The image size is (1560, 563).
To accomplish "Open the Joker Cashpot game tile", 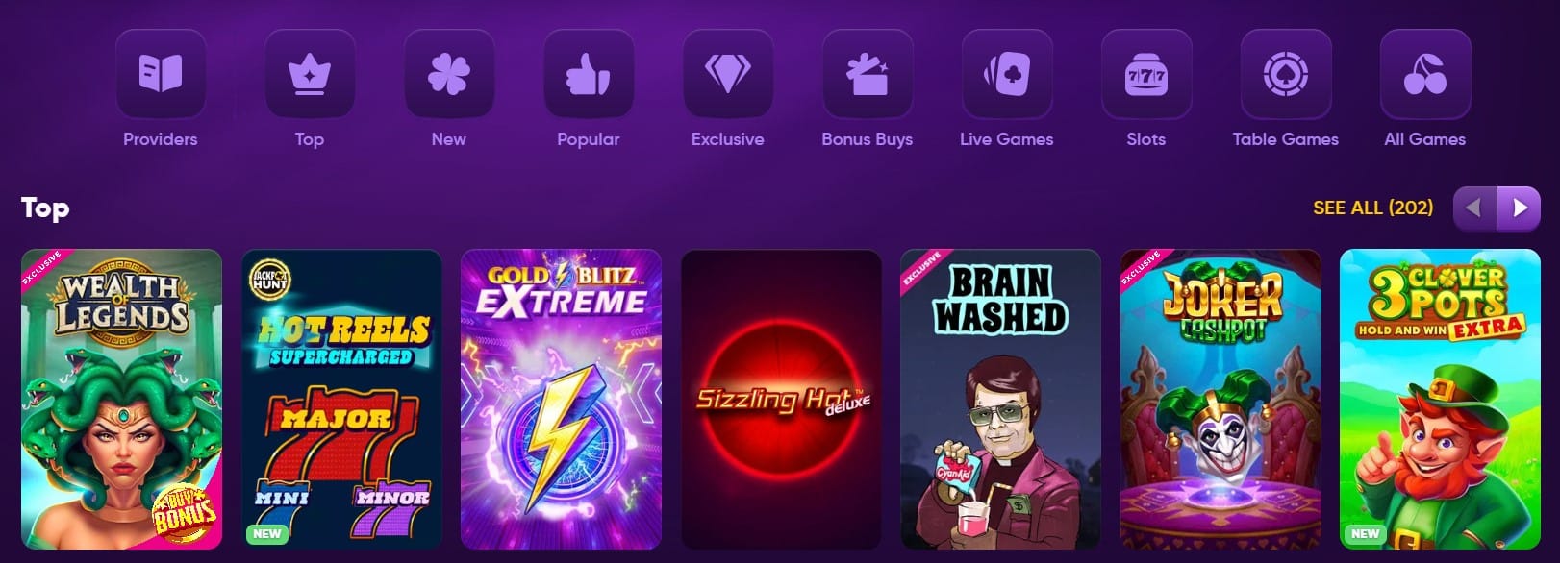I will point(1220,400).
